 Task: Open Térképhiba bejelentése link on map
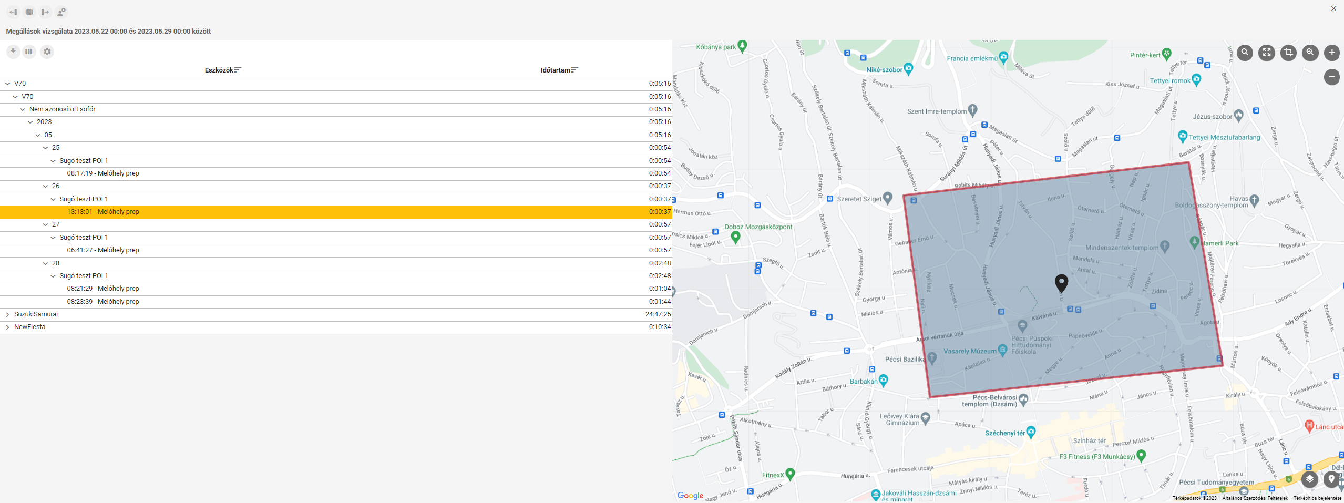pos(1317,498)
